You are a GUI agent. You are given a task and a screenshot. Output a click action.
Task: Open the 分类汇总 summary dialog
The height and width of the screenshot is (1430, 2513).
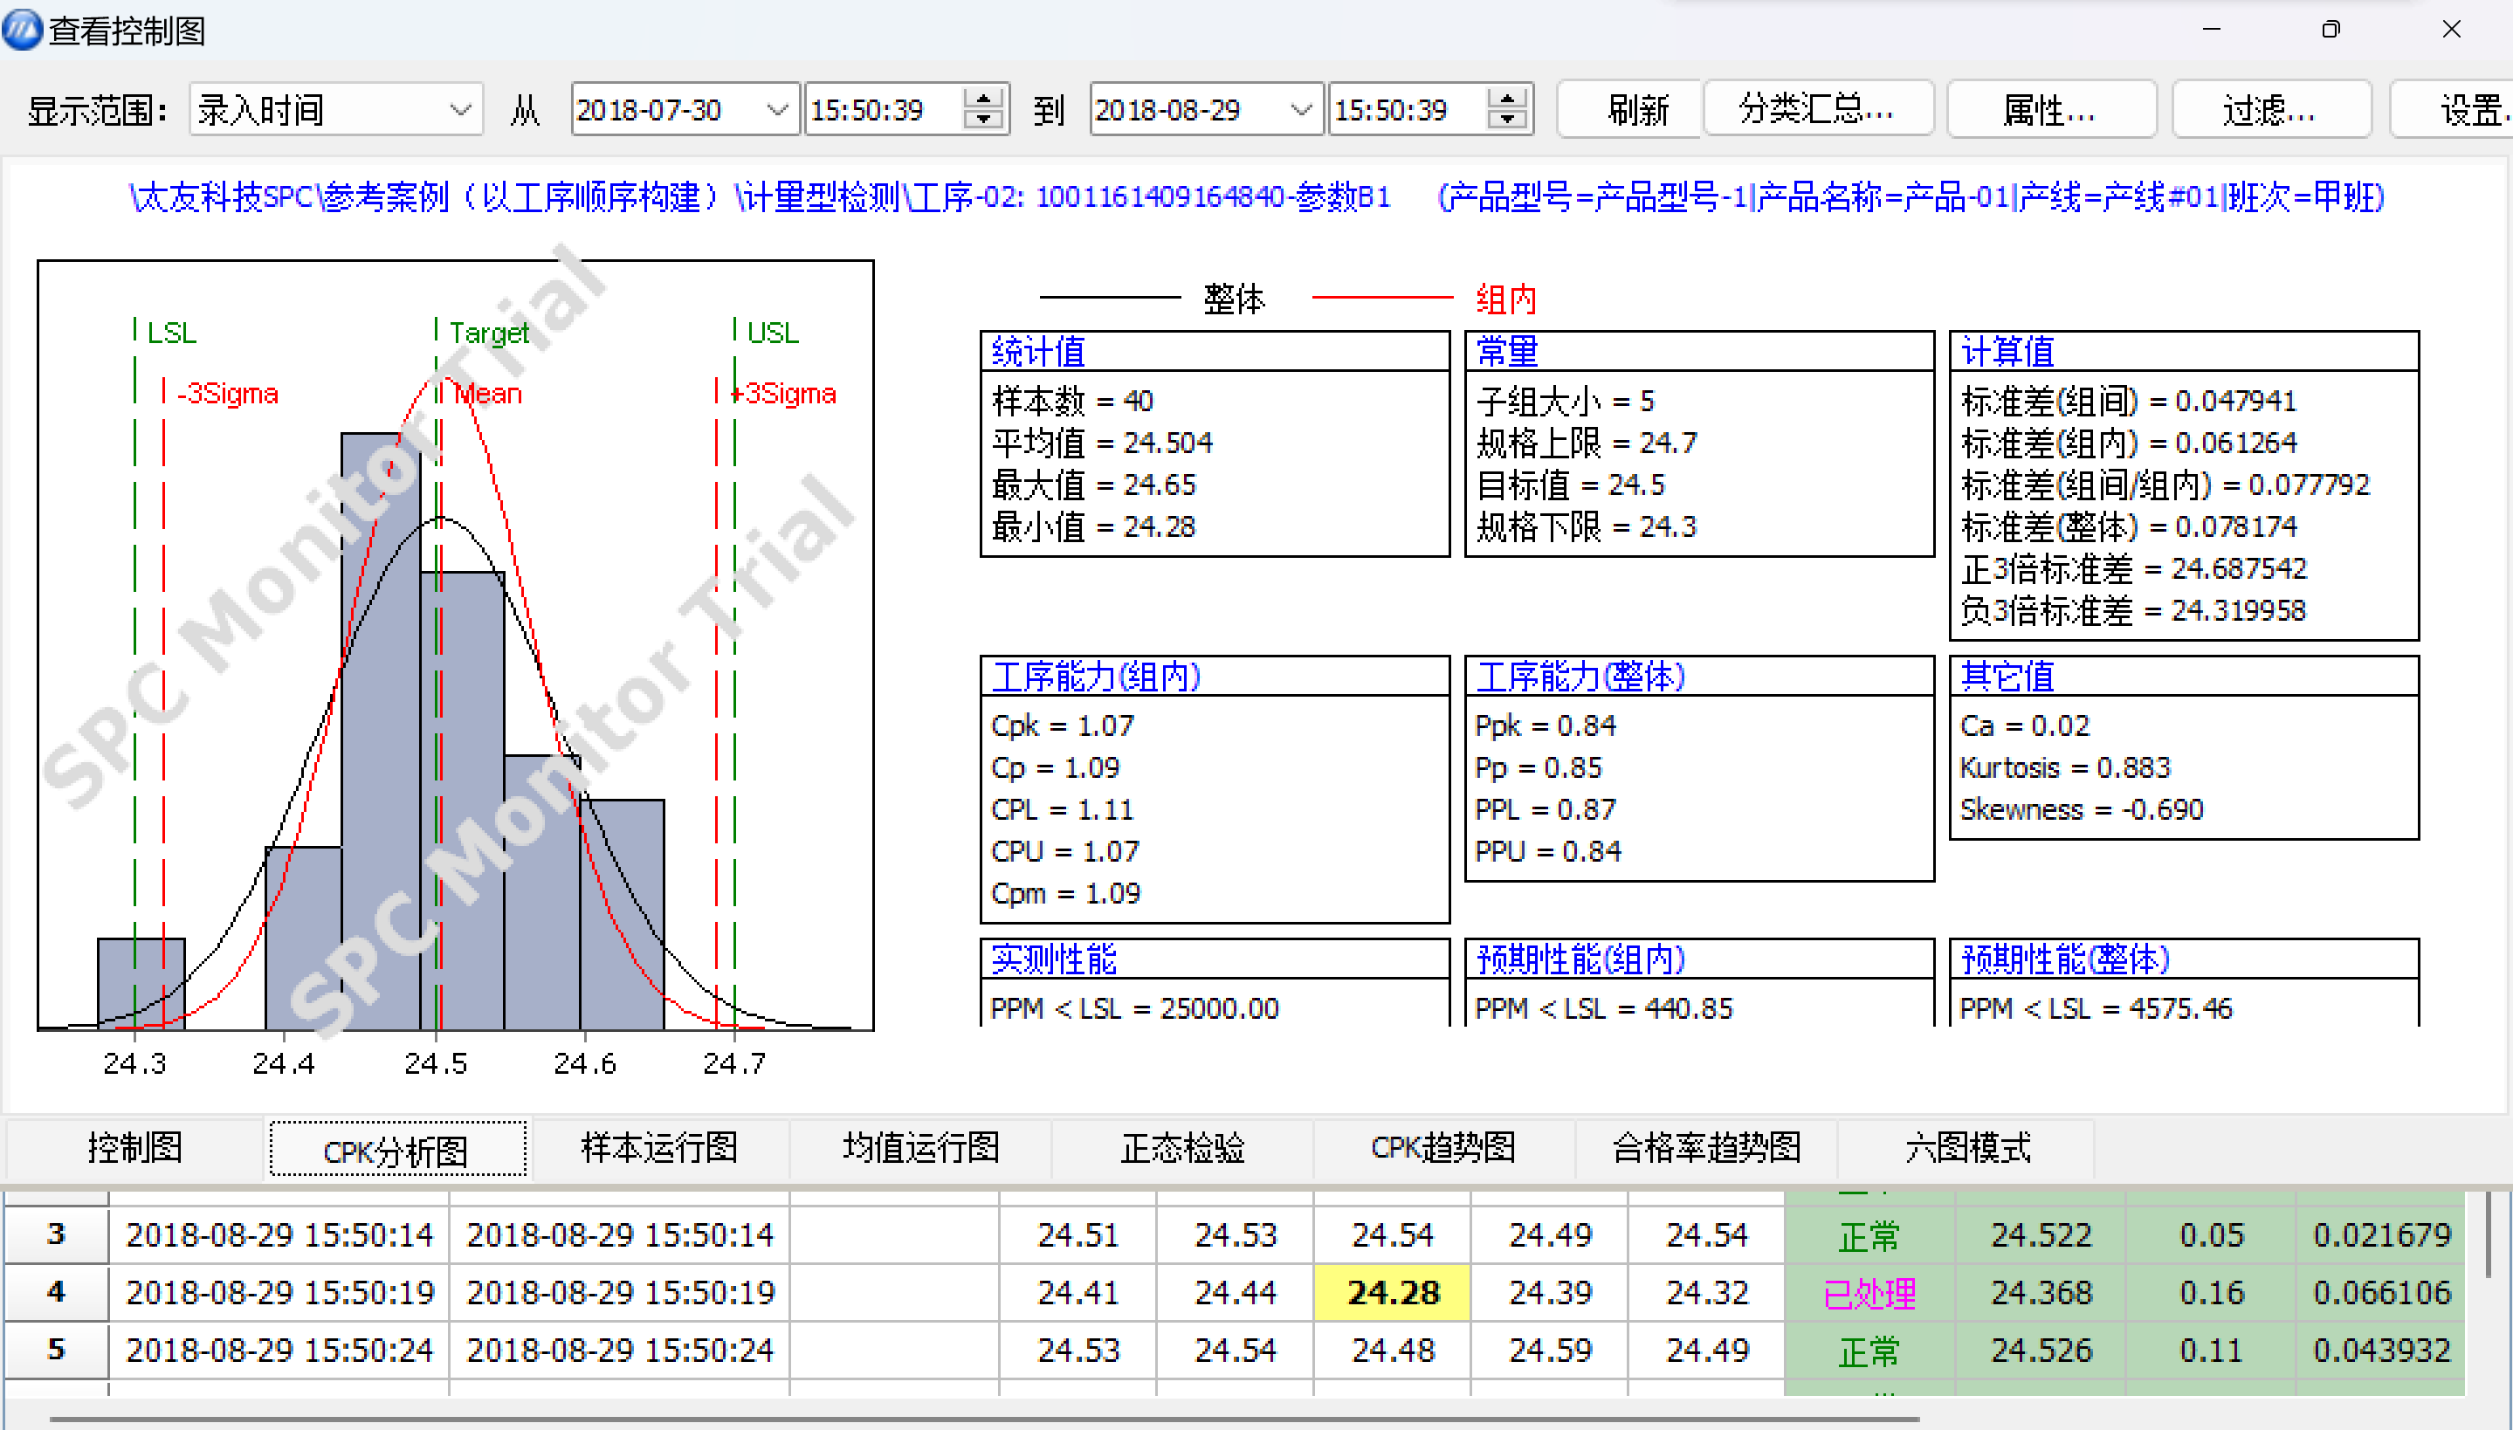(x=1818, y=109)
